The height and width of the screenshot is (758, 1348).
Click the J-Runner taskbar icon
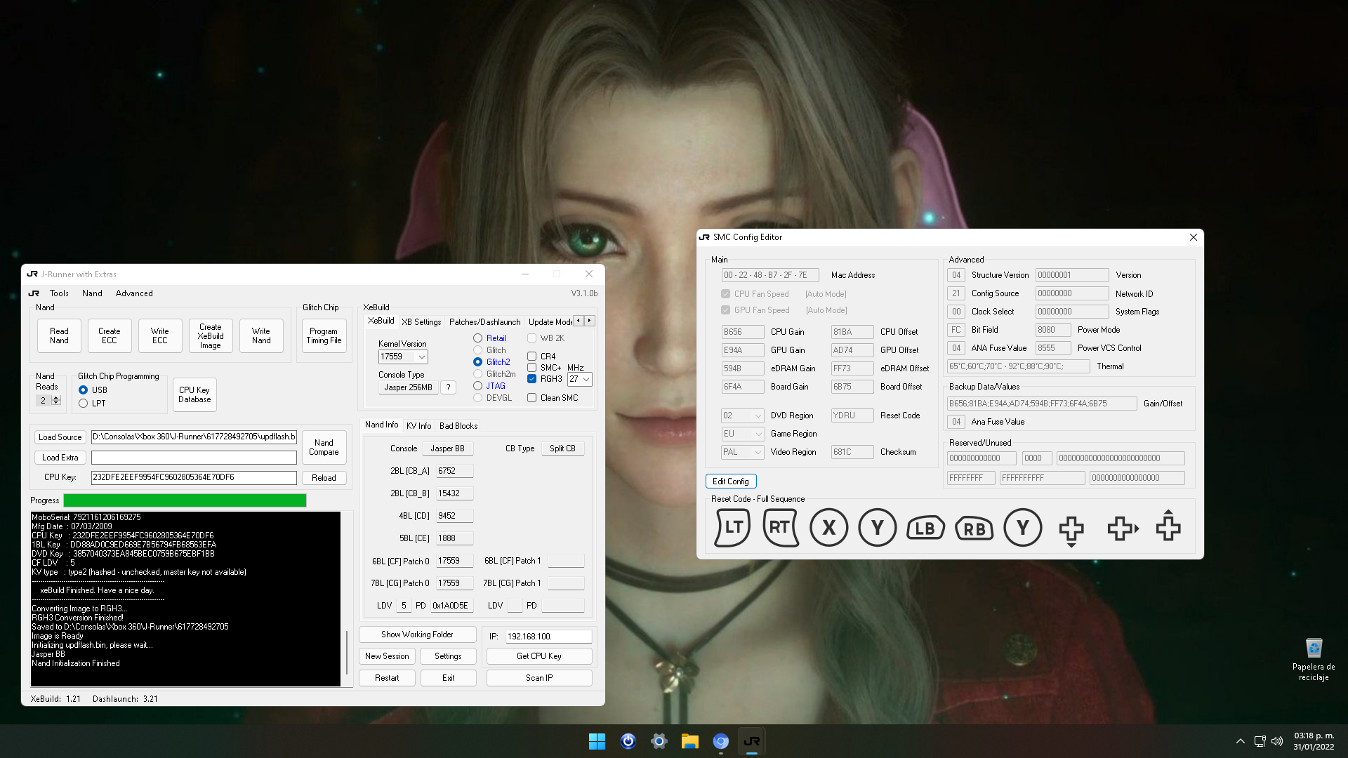click(x=751, y=741)
